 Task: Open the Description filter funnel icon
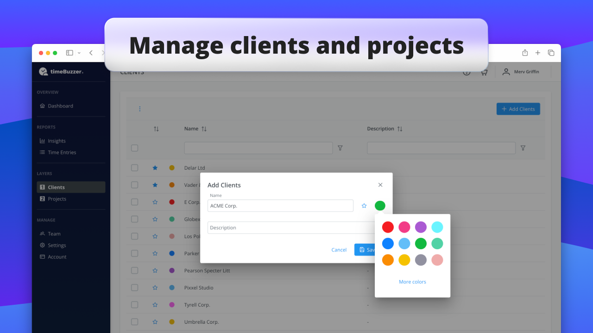click(x=523, y=148)
